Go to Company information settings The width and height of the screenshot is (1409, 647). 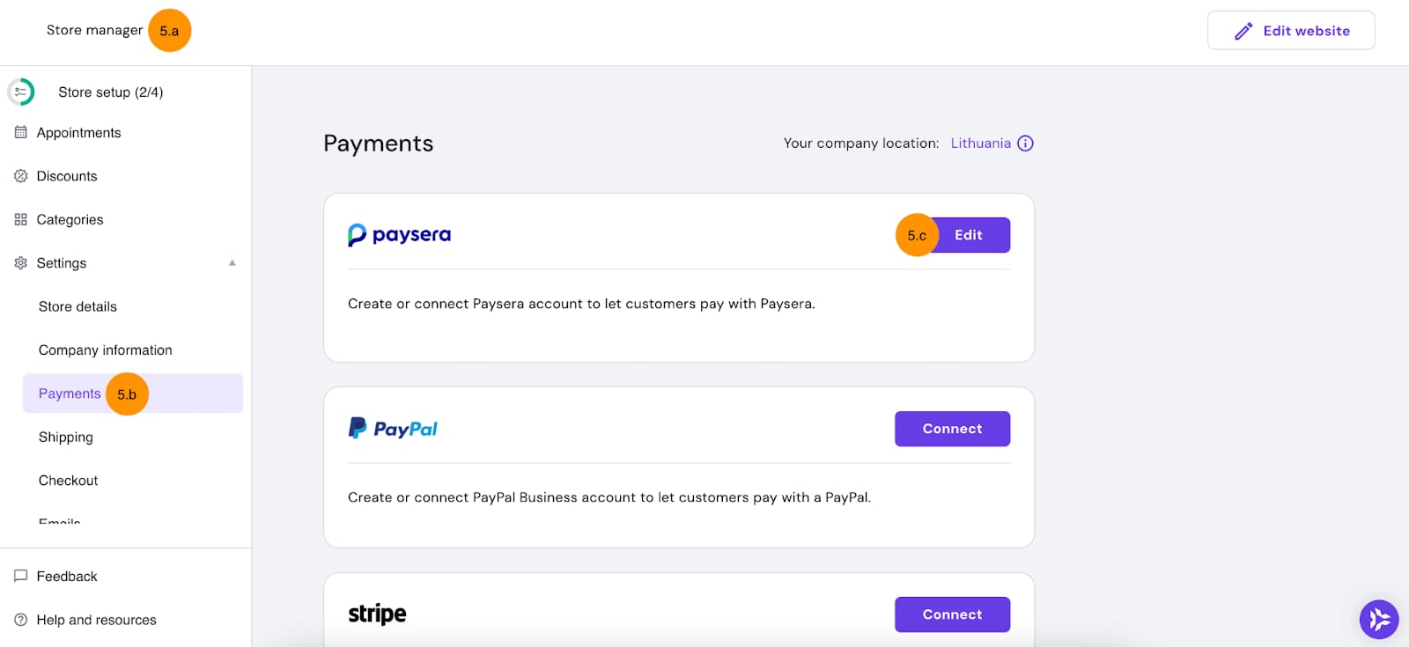click(x=105, y=350)
